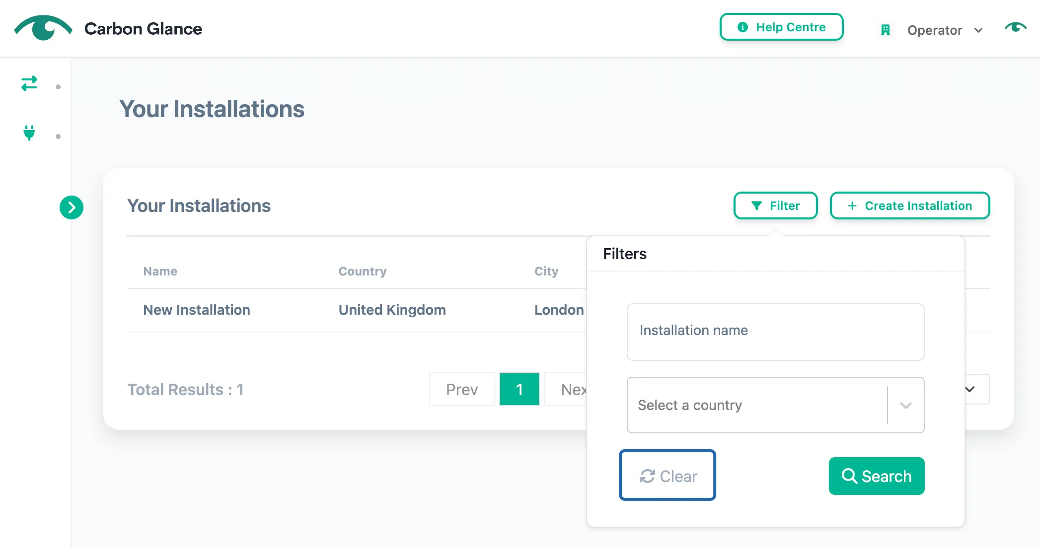Screen dimensions: 1040x547
Task: Click Create Installation button
Action: point(909,205)
